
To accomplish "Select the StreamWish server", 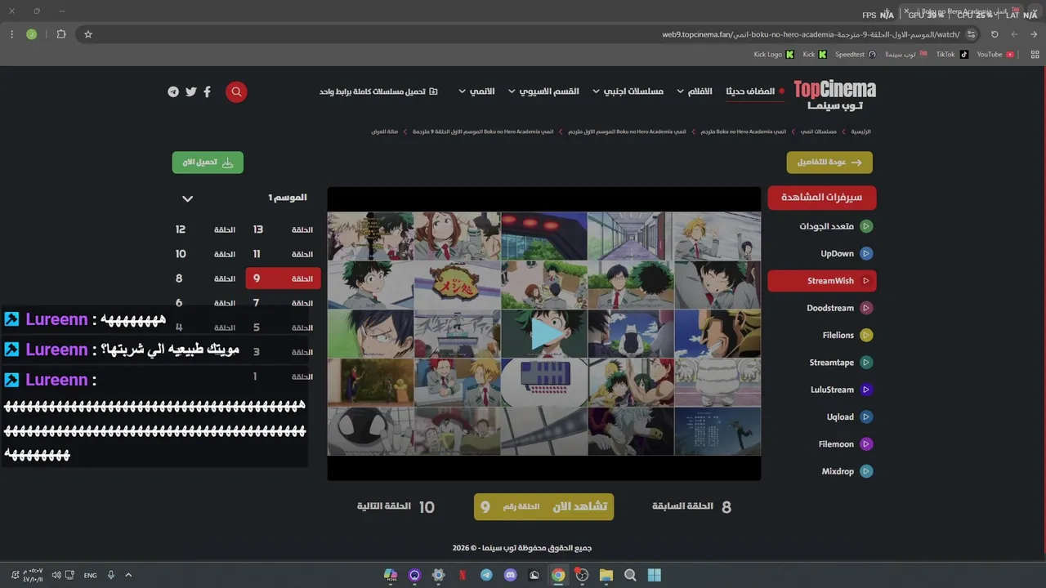I will point(822,281).
